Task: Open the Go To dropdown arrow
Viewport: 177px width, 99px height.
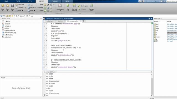Action: pyautogui.click(x=35, y=7)
